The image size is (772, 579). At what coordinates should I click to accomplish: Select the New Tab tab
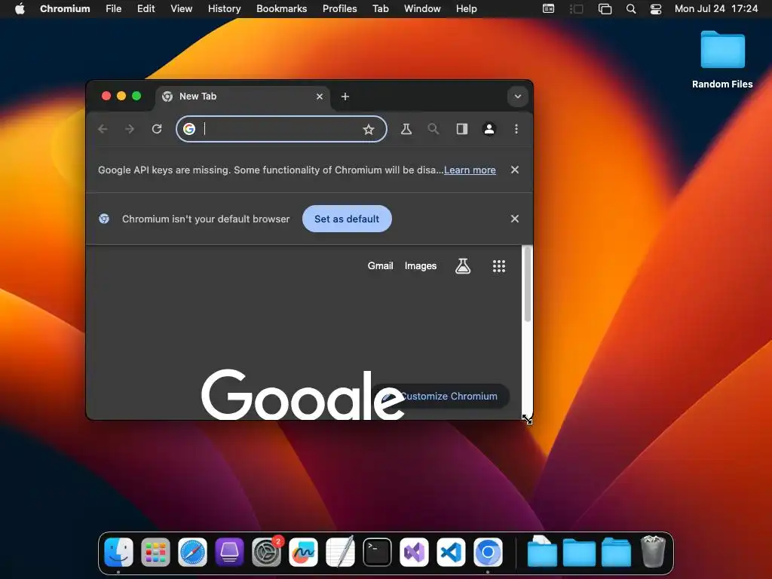tap(243, 96)
